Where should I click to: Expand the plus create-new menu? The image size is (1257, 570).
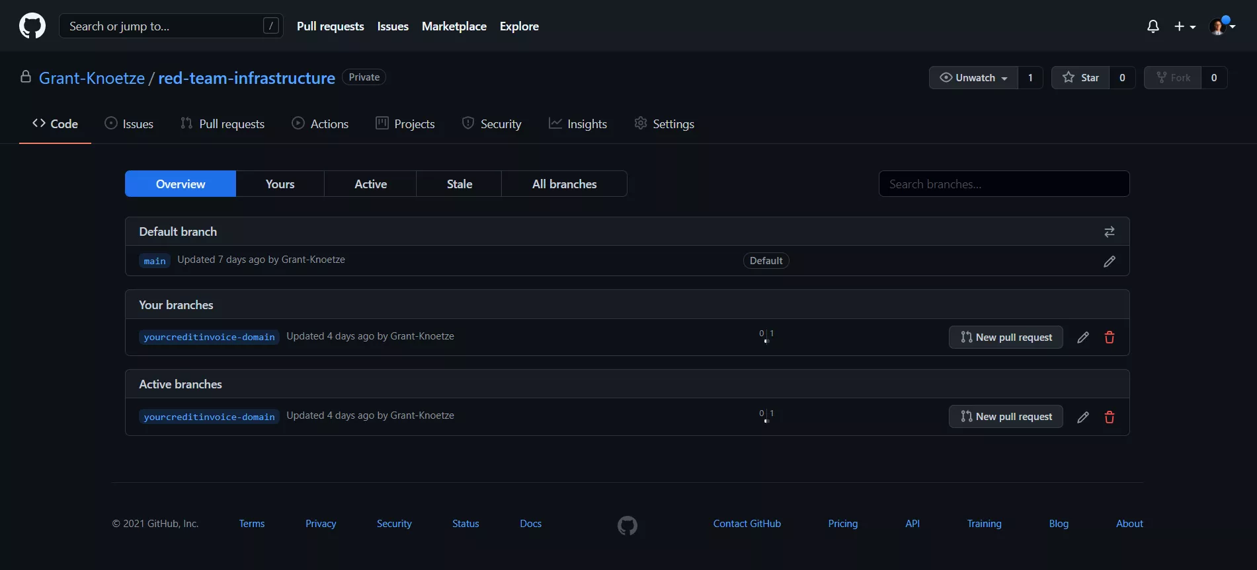click(x=1184, y=26)
